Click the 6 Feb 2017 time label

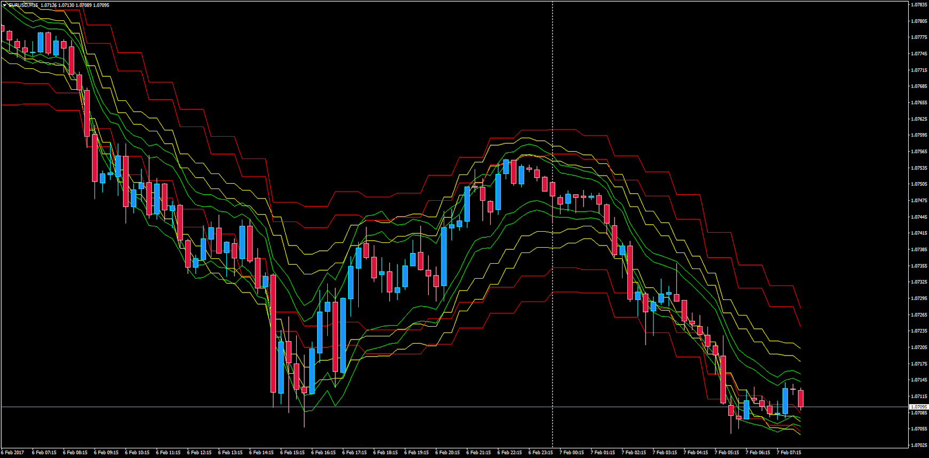(x=12, y=453)
